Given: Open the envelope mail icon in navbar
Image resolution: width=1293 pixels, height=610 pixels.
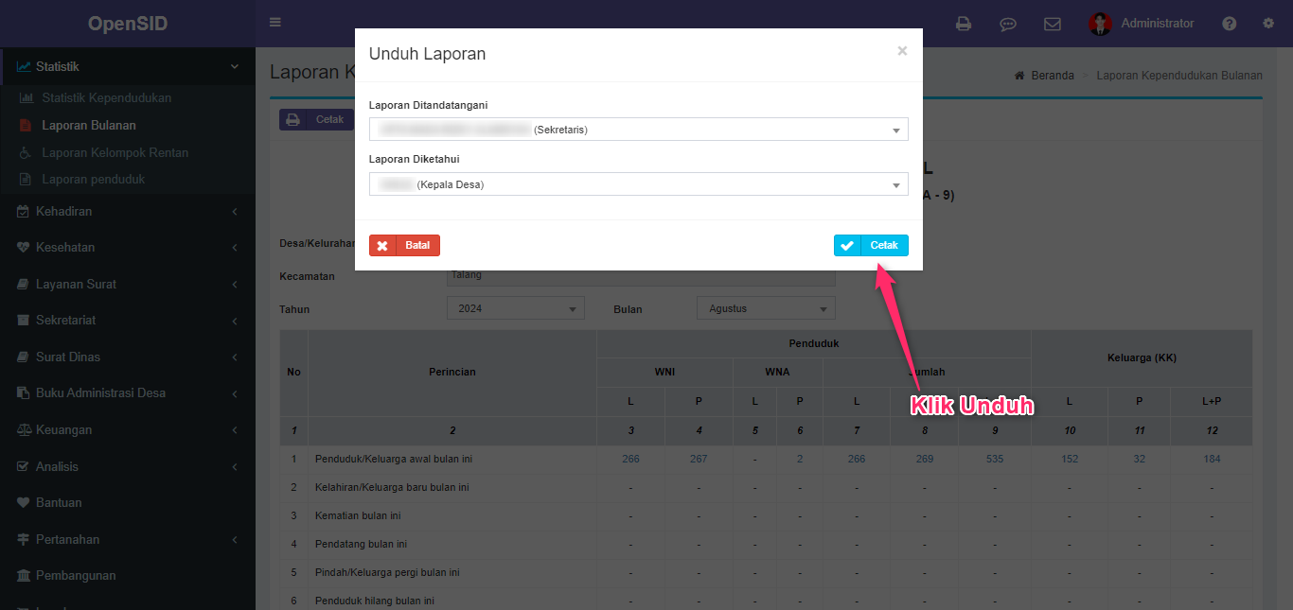Looking at the screenshot, I should [x=1052, y=24].
